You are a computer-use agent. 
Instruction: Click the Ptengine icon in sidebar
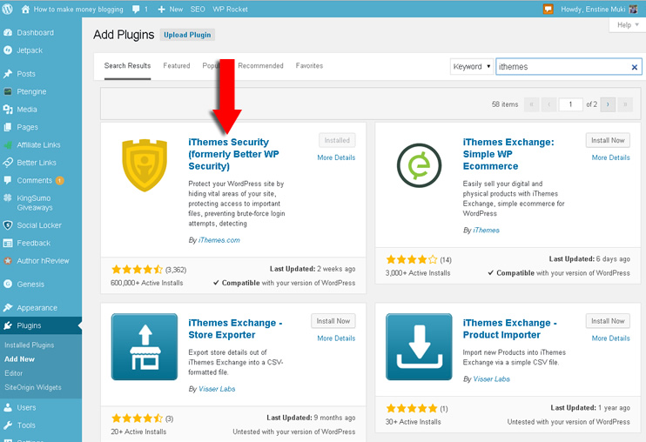(x=8, y=91)
